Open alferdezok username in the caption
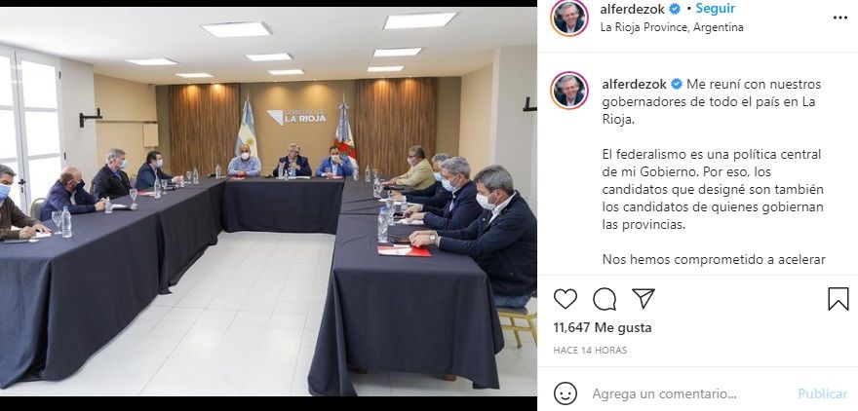 click(635, 84)
